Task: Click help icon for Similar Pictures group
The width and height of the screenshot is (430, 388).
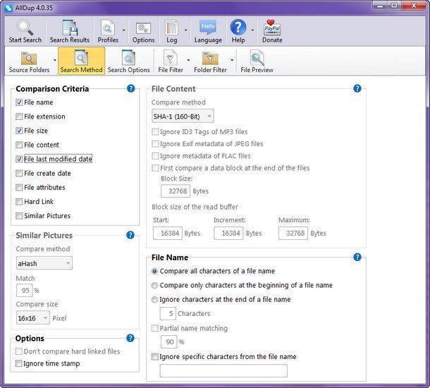Action: [130, 235]
